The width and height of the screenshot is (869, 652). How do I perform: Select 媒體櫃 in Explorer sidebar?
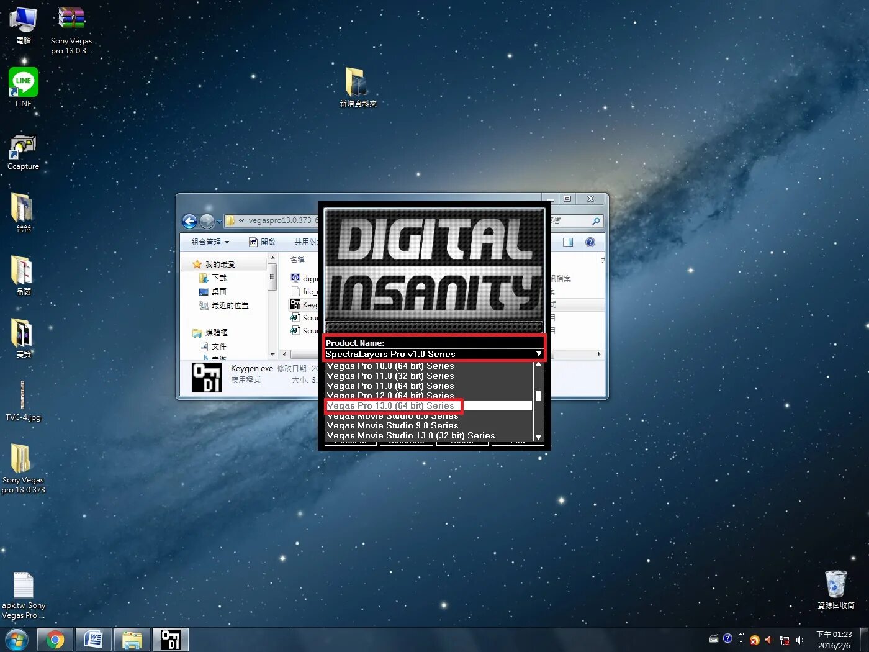210,332
